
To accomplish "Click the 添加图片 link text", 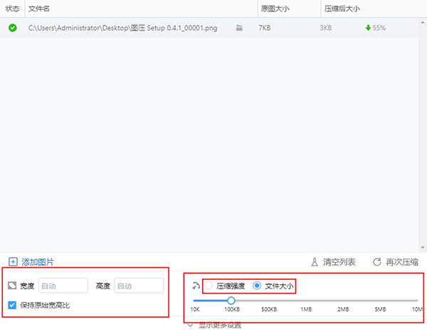I will 38,262.
